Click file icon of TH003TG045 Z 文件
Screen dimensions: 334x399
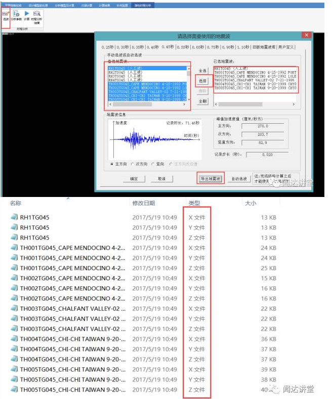pos(14,329)
